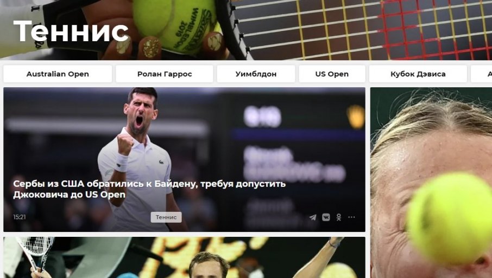Open the three-dots more options icon
This screenshot has width=492, height=278.
point(351,217)
